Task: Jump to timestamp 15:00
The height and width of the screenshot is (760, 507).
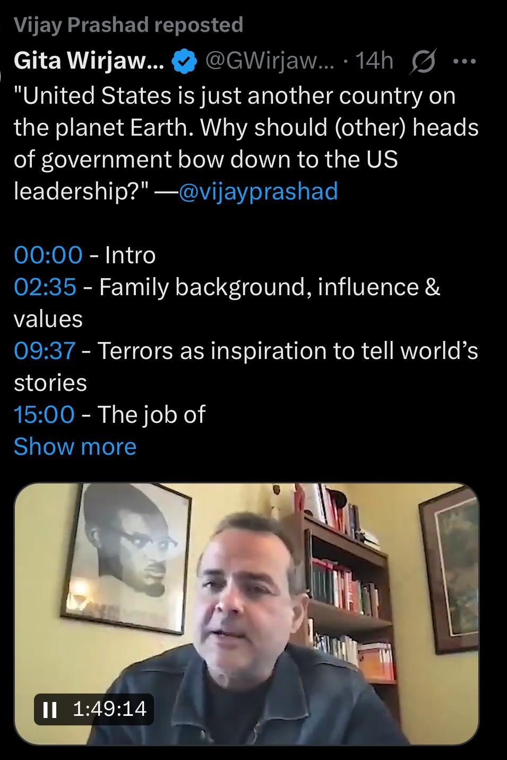Action: (x=44, y=414)
